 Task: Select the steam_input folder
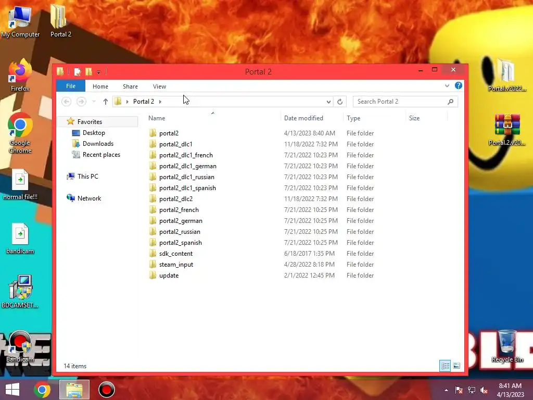pos(176,264)
